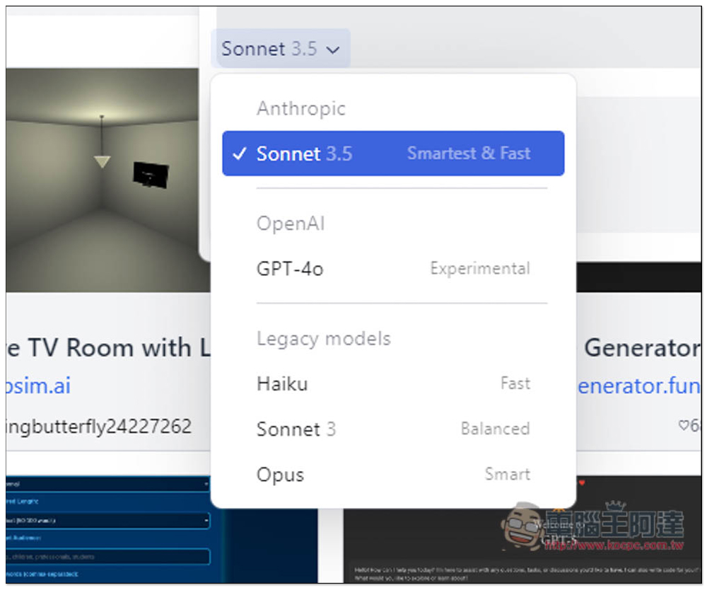Viewport: 707px width, 590px height.
Task: Open the generator.fun link
Action: (639, 386)
